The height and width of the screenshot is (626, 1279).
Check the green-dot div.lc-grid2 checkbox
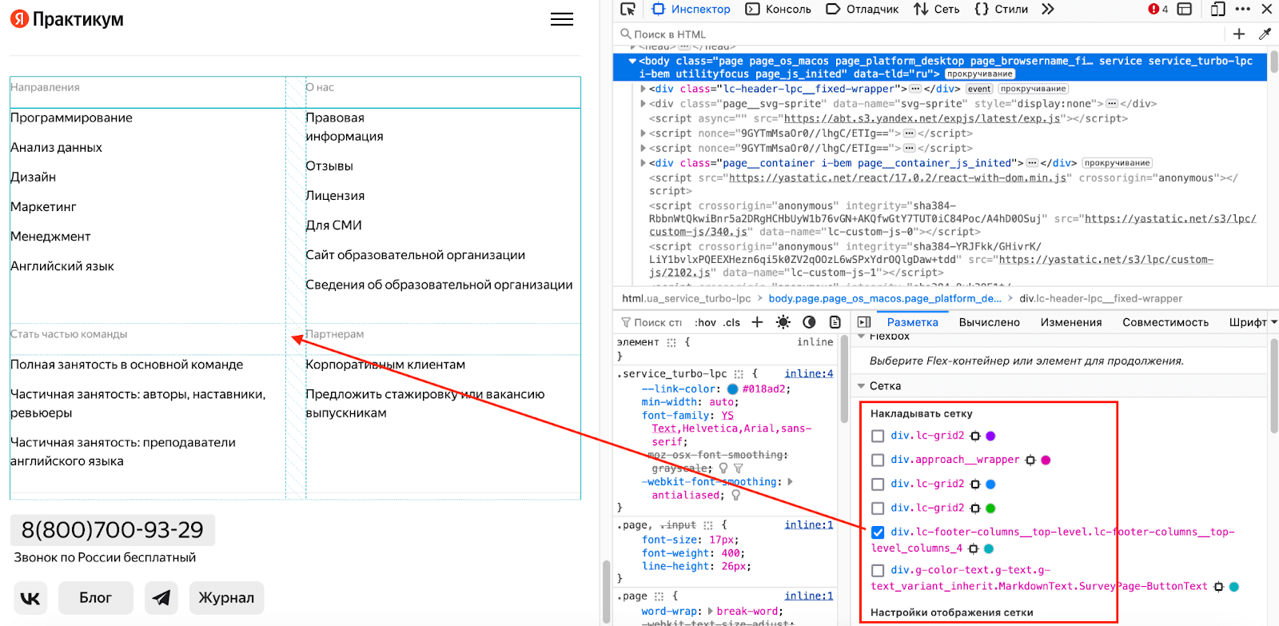(x=878, y=508)
